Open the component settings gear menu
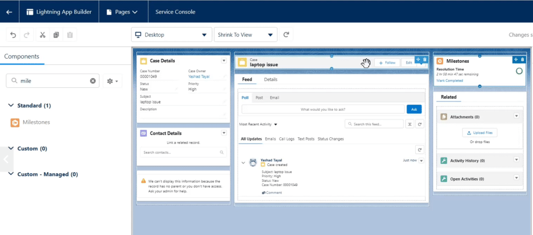Screen dimensions: 533x235 coord(112,81)
